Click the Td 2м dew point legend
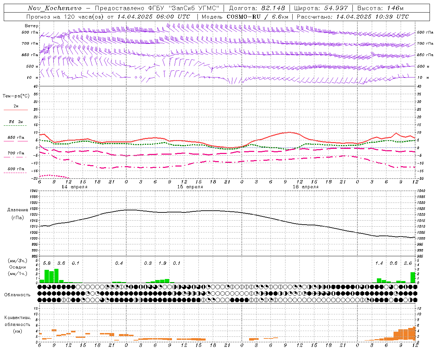The height and width of the screenshot is (348, 435). tap(16, 122)
